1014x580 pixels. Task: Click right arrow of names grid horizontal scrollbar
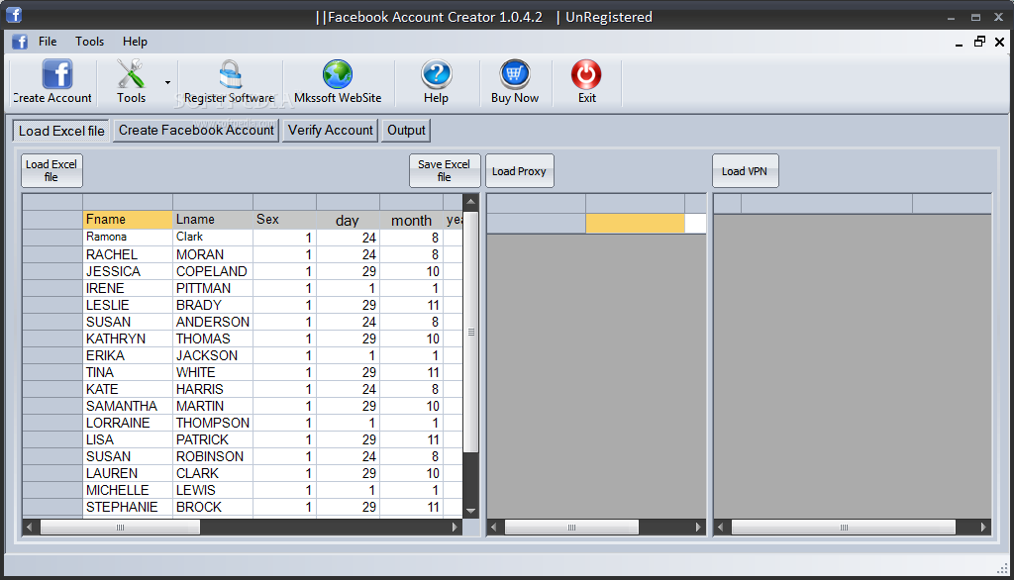(x=455, y=528)
